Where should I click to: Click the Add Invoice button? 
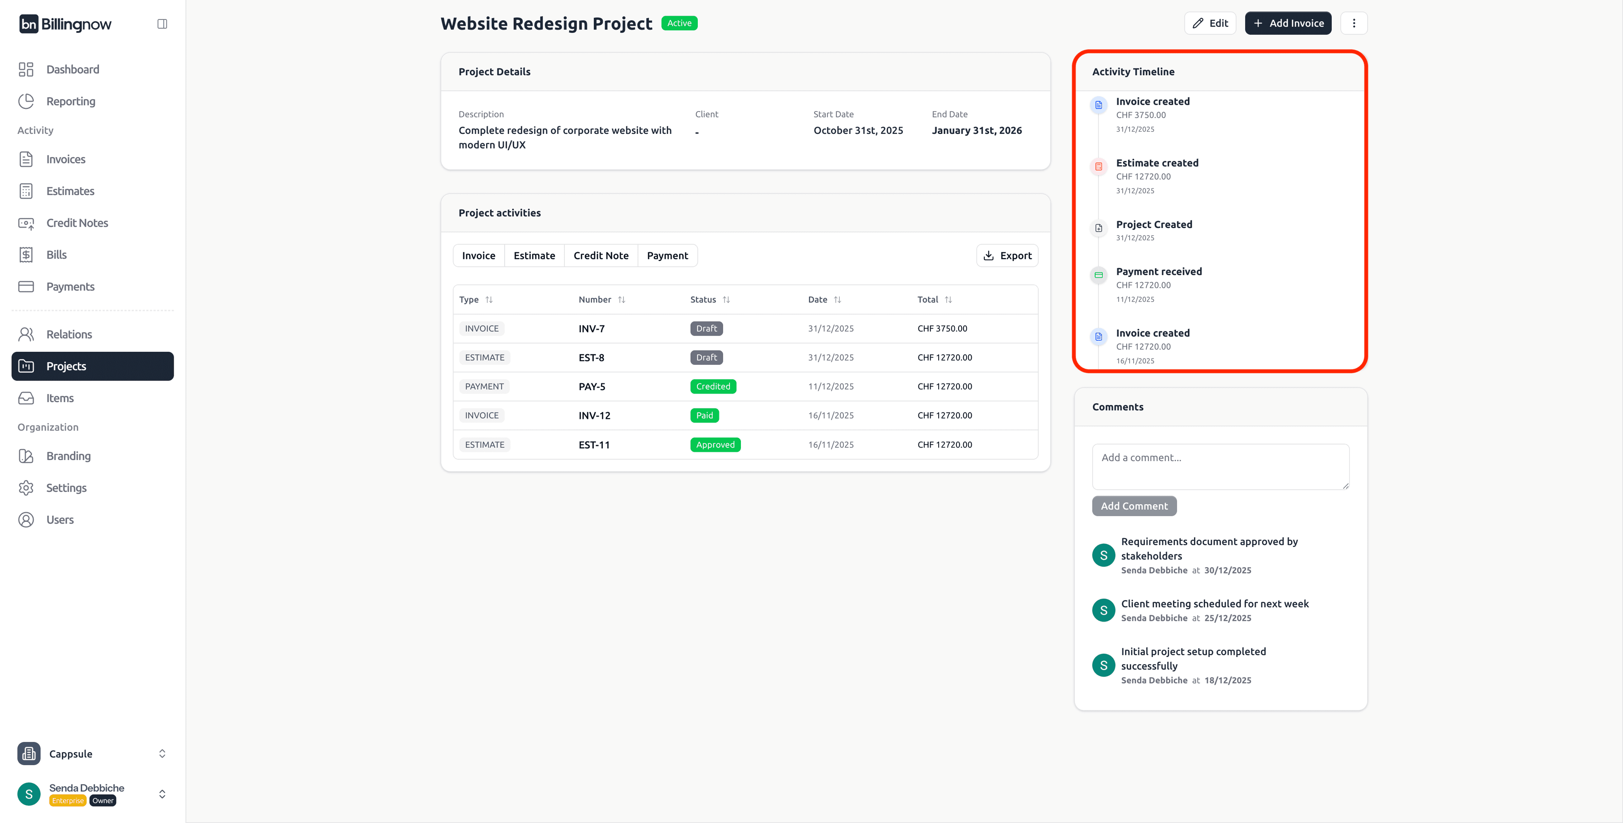tap(1288, 23)
